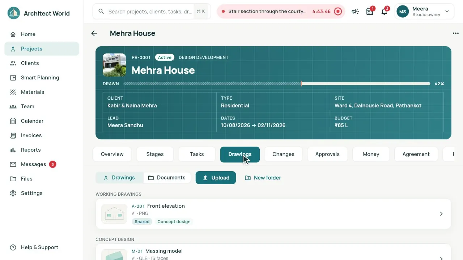Select Projects in the sidebar
463x260 pixels.
coord(42,49)
